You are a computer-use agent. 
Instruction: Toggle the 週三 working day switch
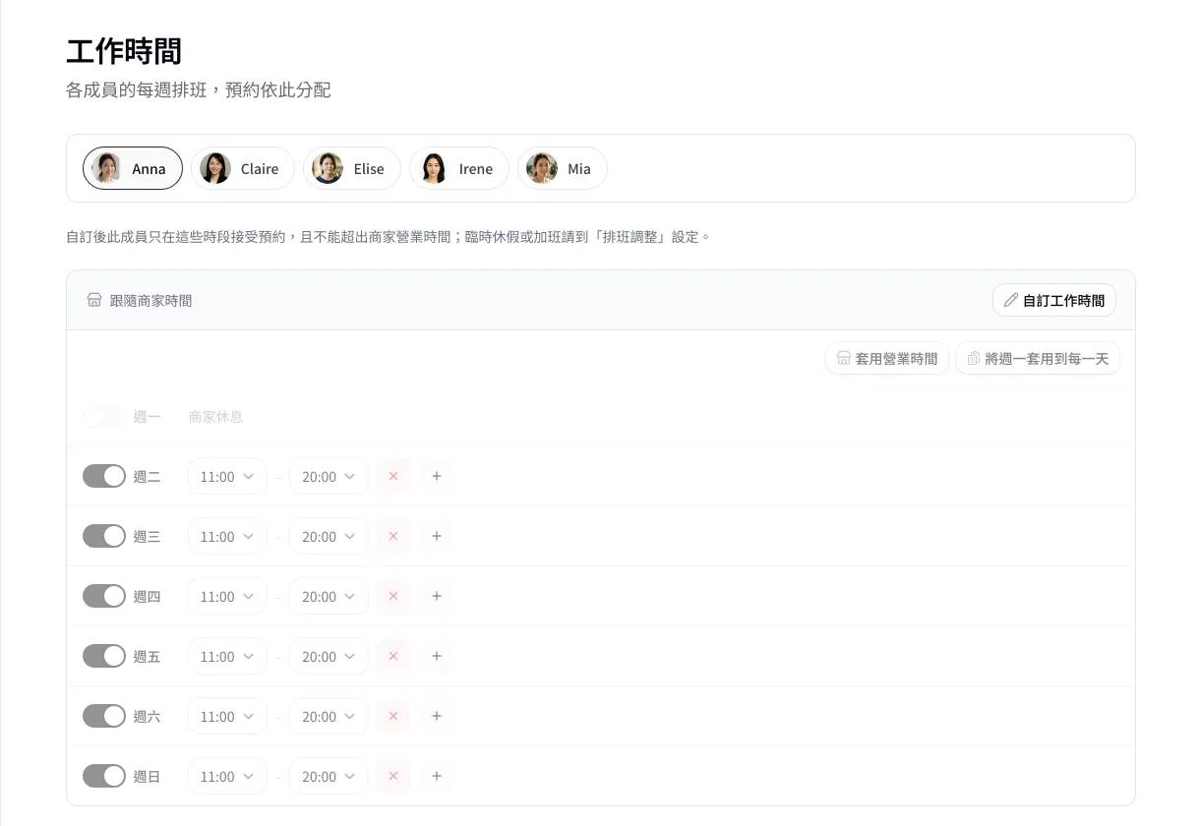[104, 536]
